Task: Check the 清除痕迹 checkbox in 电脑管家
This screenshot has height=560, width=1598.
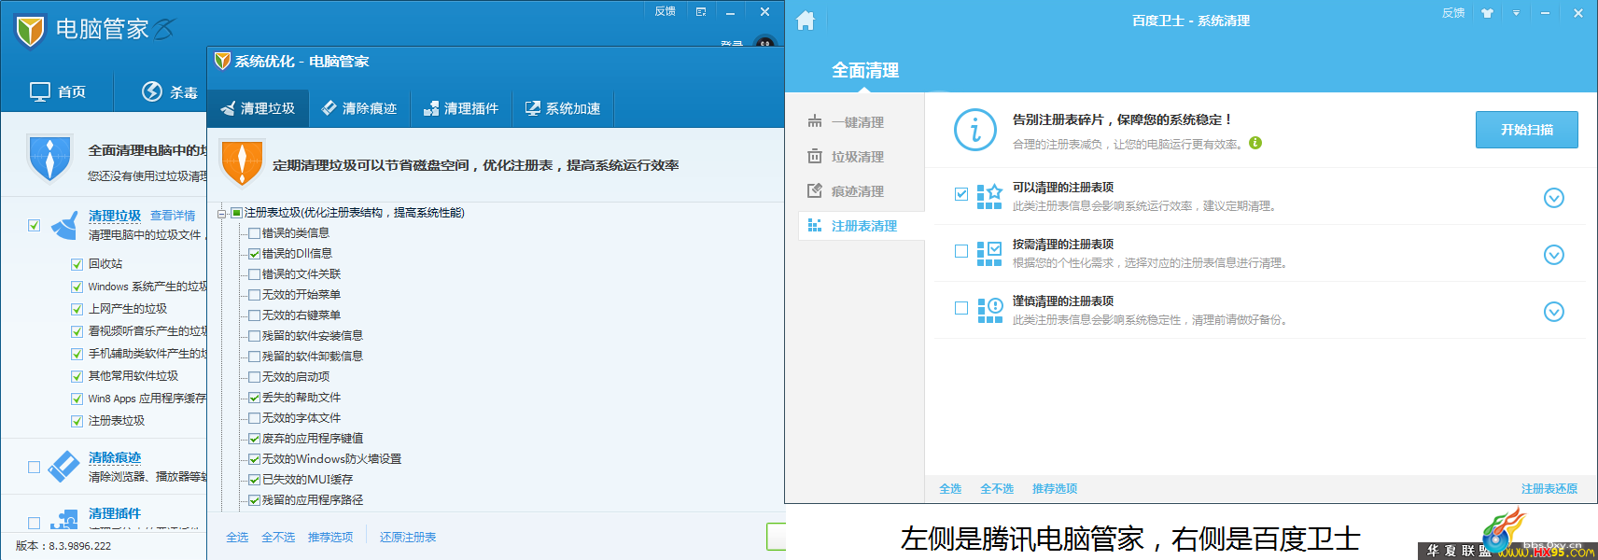Action: (x=34, y=467)
